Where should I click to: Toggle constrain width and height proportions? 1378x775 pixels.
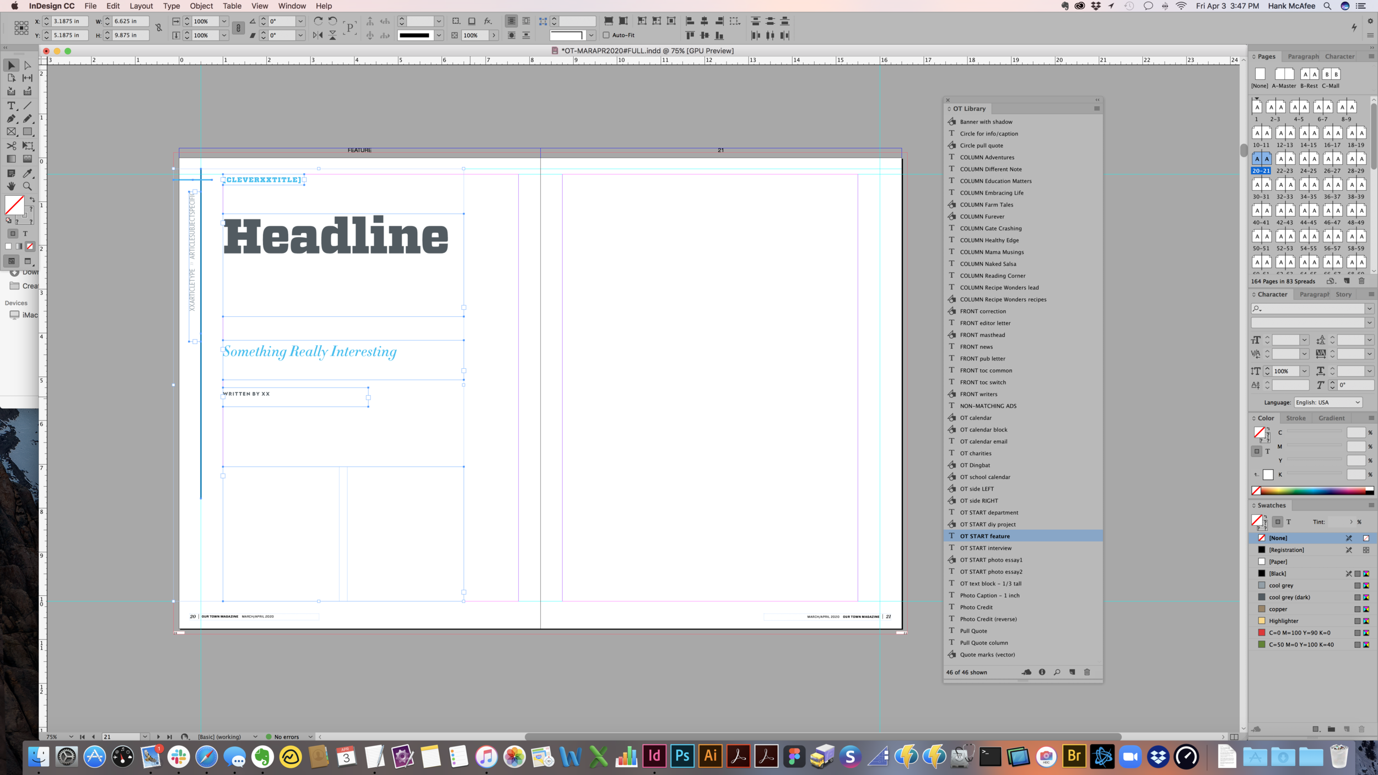[159, 28]
